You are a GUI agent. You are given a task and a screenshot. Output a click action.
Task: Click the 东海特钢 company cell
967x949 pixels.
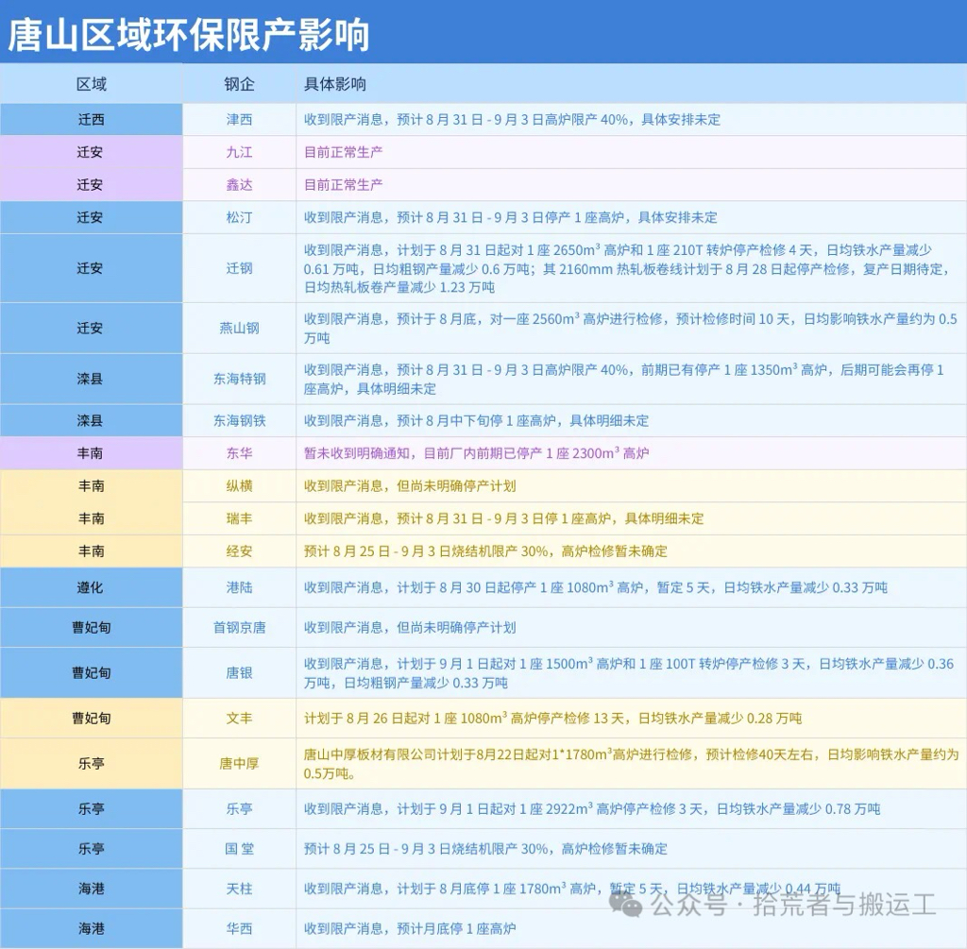pos(239,380)
